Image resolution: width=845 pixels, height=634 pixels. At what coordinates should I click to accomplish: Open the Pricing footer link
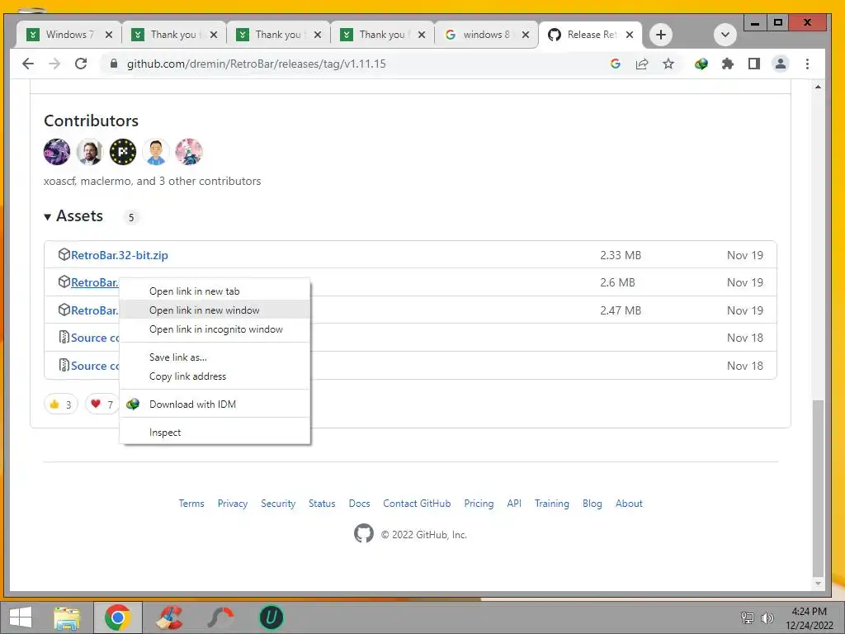[x=479, y=504]
